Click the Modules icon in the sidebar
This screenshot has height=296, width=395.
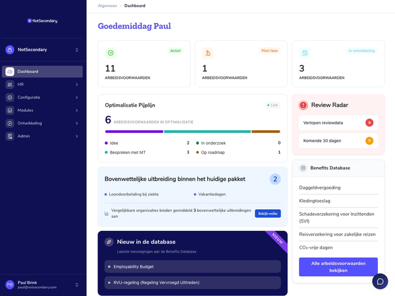point(10,111)
